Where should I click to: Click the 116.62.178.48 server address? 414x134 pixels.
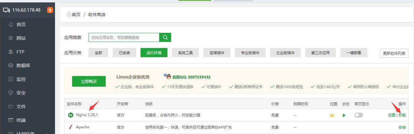[26, 10]
